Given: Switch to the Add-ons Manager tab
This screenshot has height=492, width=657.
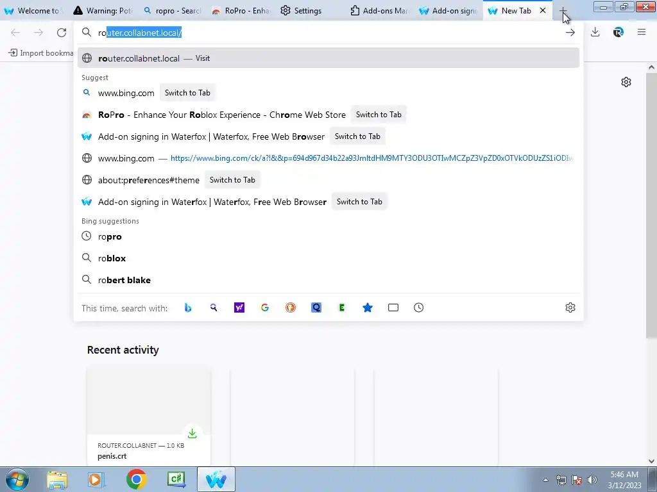Looking at the screenshot, I should 379,11.
